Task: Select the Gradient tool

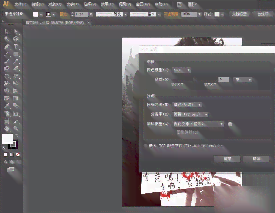Action: [16, 98]
